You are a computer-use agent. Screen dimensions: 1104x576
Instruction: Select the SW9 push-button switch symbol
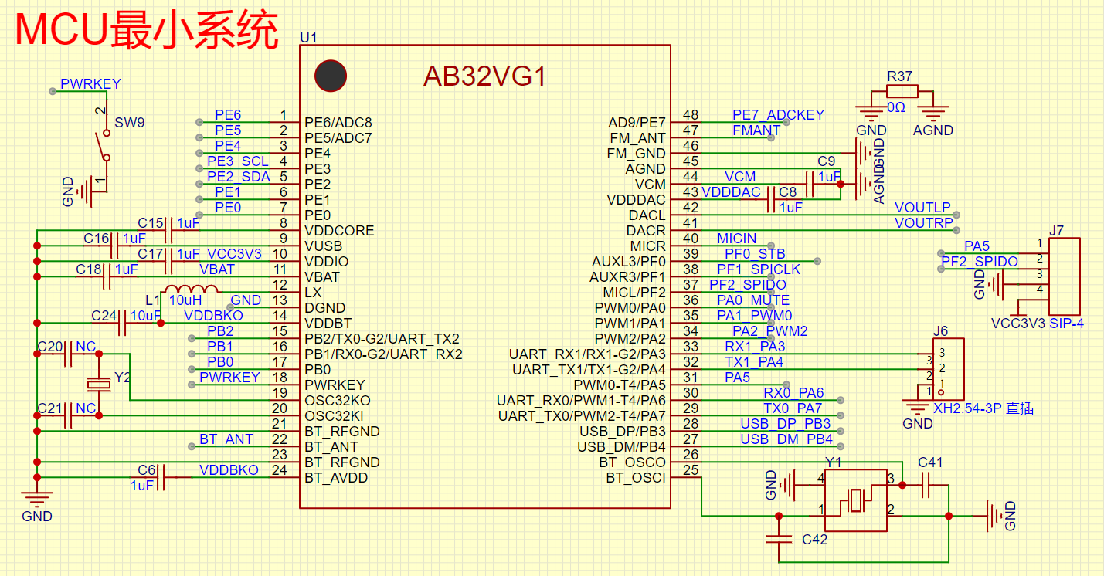103,146
